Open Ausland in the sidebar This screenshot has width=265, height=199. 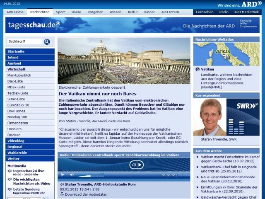tap(30, 63)
